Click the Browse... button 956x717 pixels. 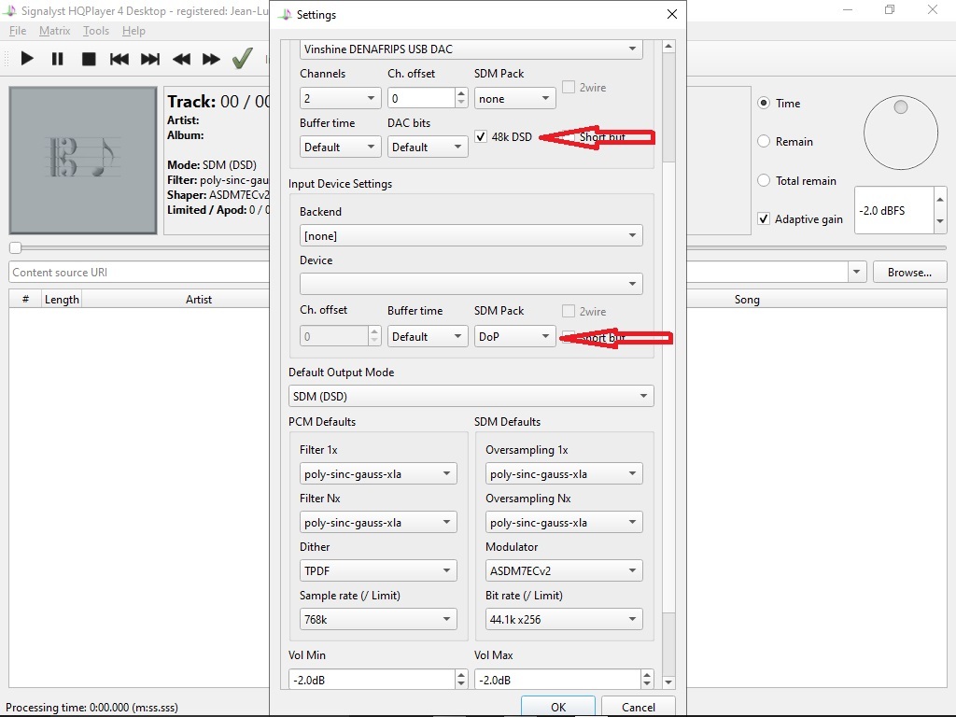(909, 272)
